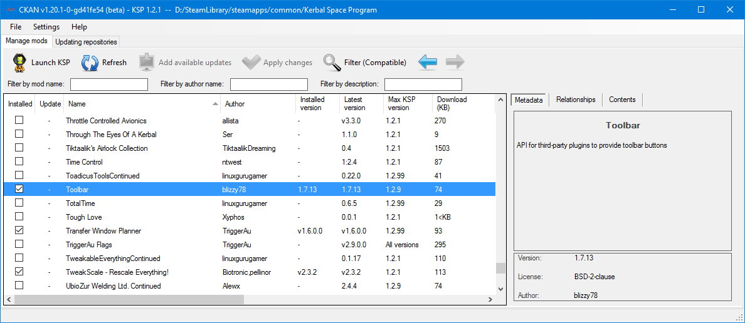Click the mod list scroll-down arrow
745x323 pixels.
[500, 289]
